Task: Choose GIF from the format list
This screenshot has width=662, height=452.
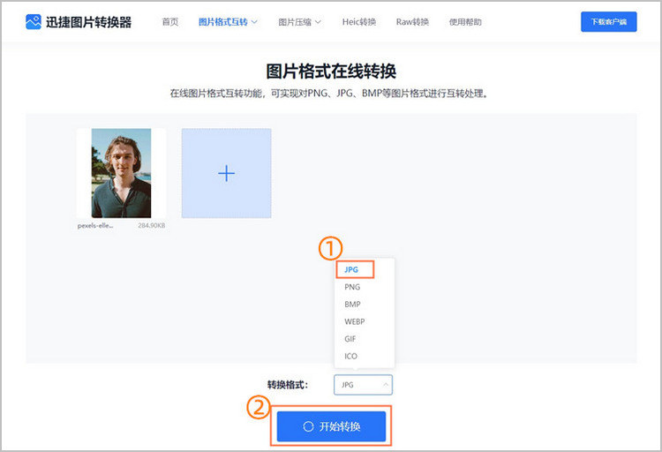Action: [350, 339]
